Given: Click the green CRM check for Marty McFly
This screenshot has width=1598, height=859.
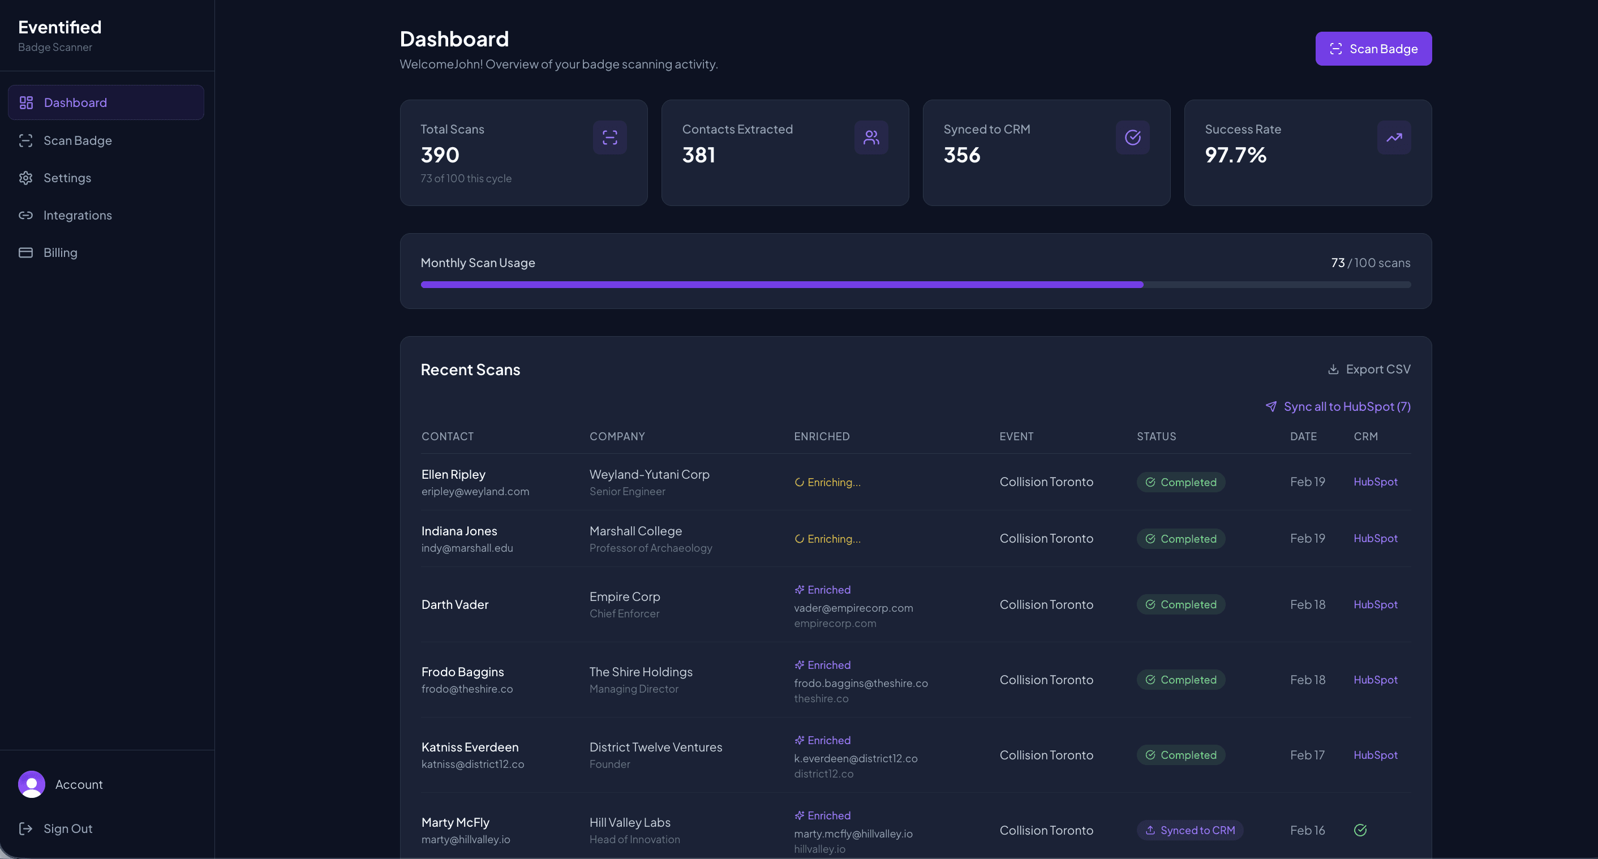Looking at the screenshot, I should 1360,830.
